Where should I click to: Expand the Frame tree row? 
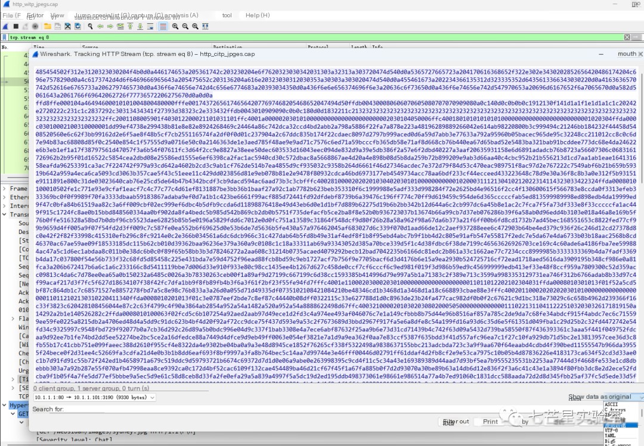click(x=4, y=188)
